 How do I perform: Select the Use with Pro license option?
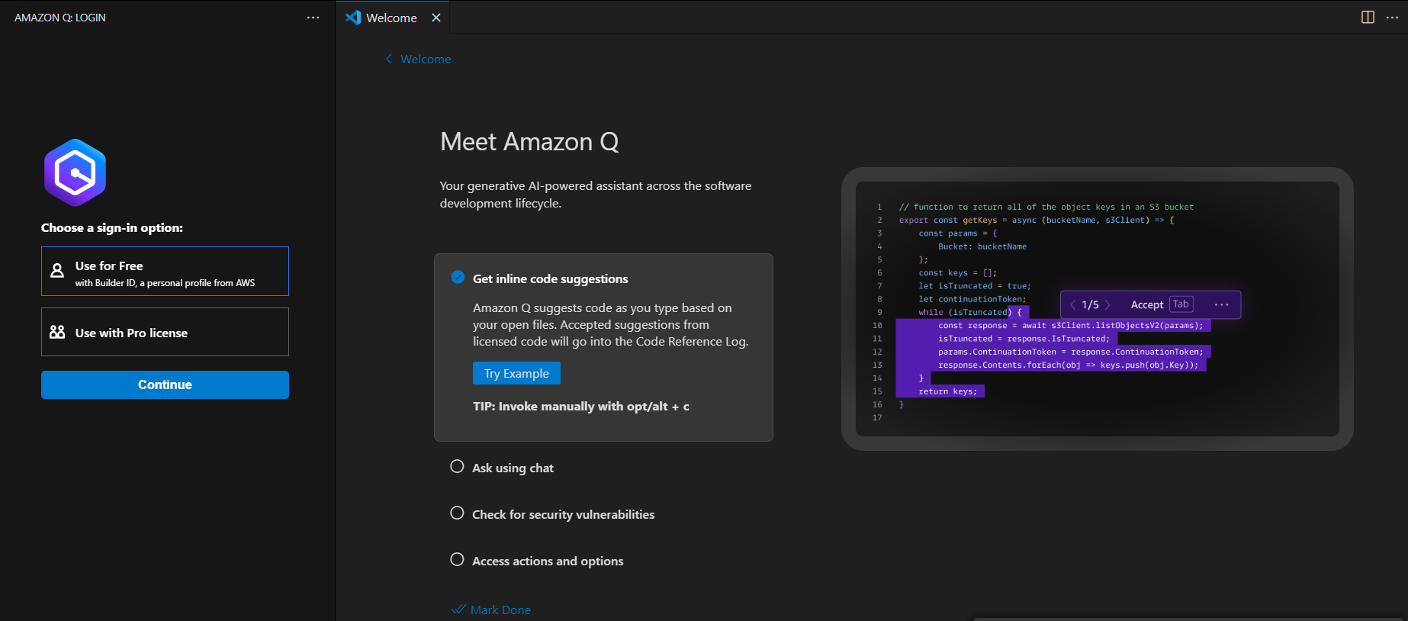coord(165,332)
